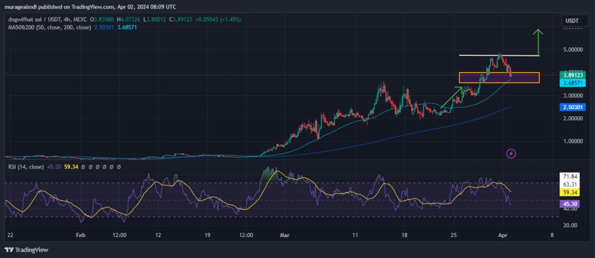This screenshot has width=595, height=258.
Task: Click the 25 date on the time axis
Action: click(453, 235)
